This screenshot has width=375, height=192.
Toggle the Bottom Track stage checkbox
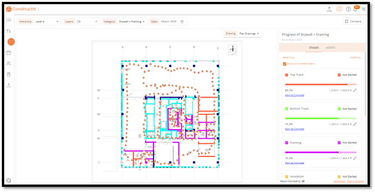pos(286,109)
